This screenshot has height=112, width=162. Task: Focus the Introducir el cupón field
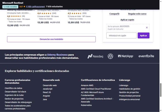pos(121,36)
